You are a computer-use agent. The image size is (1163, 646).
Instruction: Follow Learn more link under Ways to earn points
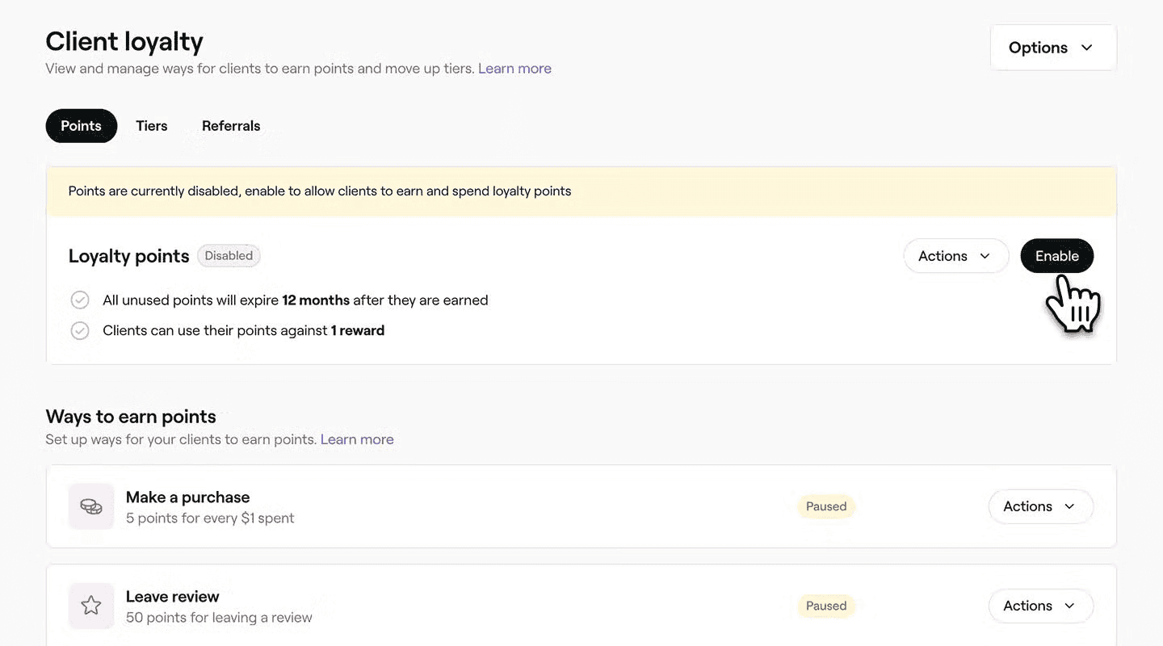tap(357, 439)
